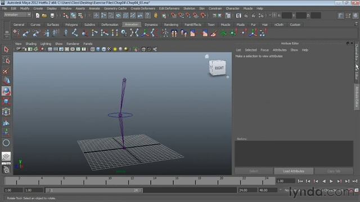
Task: Toggle the highlight selection lock icon
Action: point(156,15)
